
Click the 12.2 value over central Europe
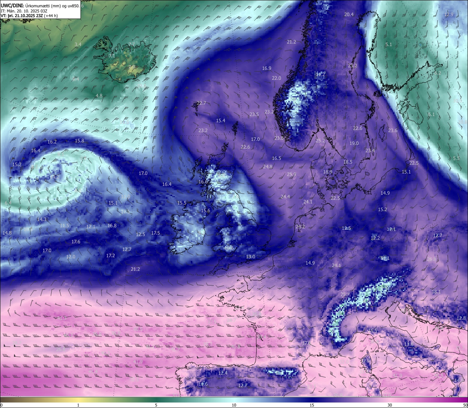click(375, 238)
